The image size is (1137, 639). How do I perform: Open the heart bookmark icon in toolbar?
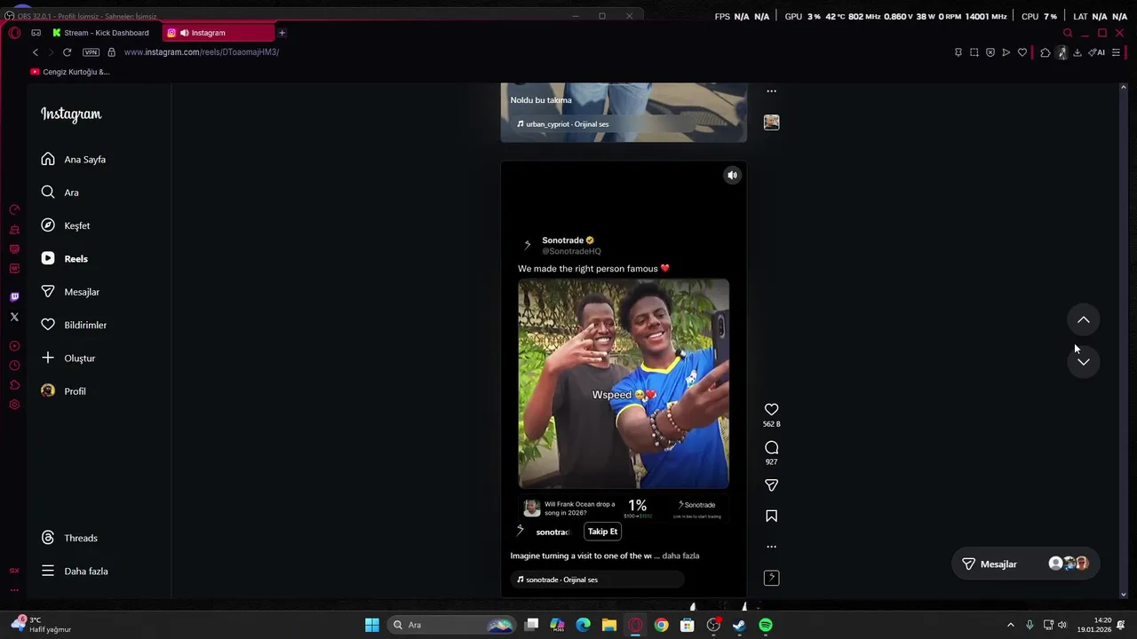tap(1022, 52)
